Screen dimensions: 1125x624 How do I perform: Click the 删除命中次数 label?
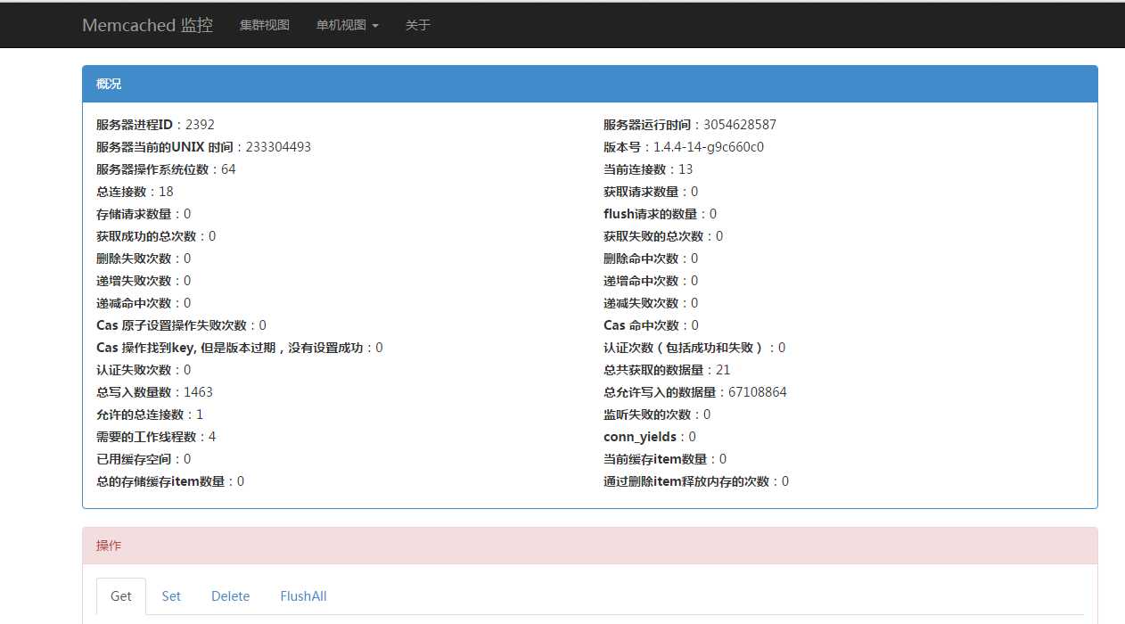point(641,259)
